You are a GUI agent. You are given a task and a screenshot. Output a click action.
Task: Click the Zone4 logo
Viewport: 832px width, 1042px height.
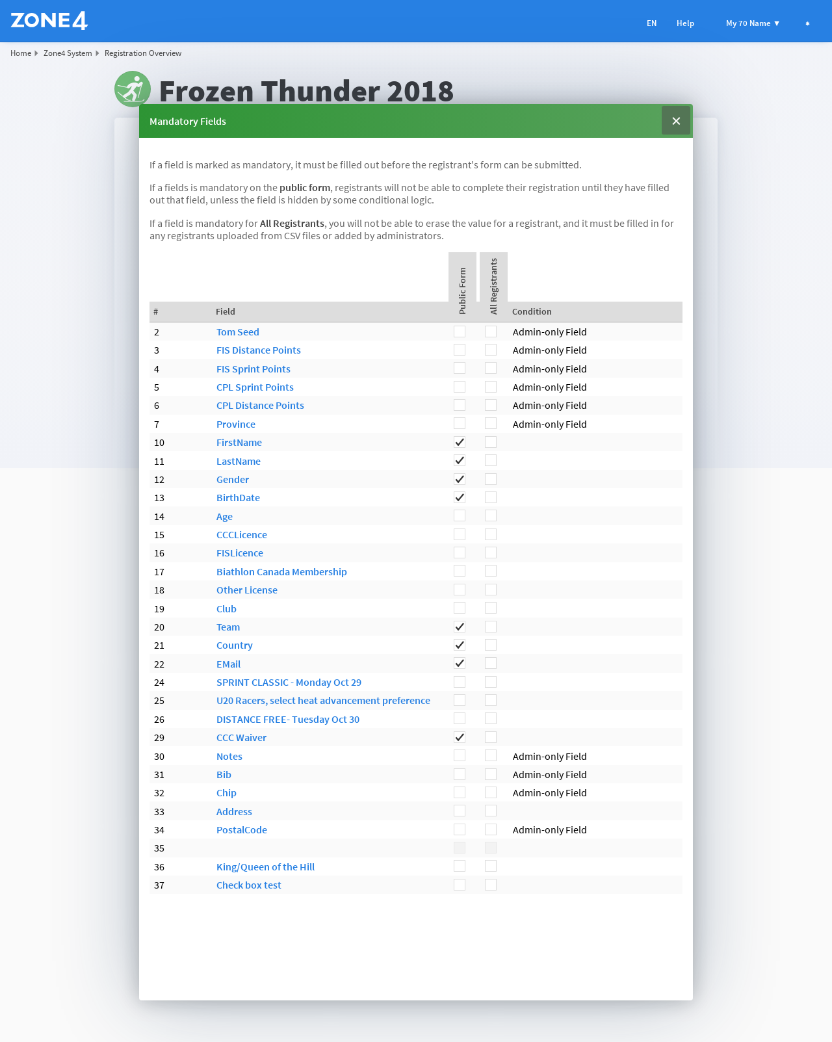tap(49, 21)
